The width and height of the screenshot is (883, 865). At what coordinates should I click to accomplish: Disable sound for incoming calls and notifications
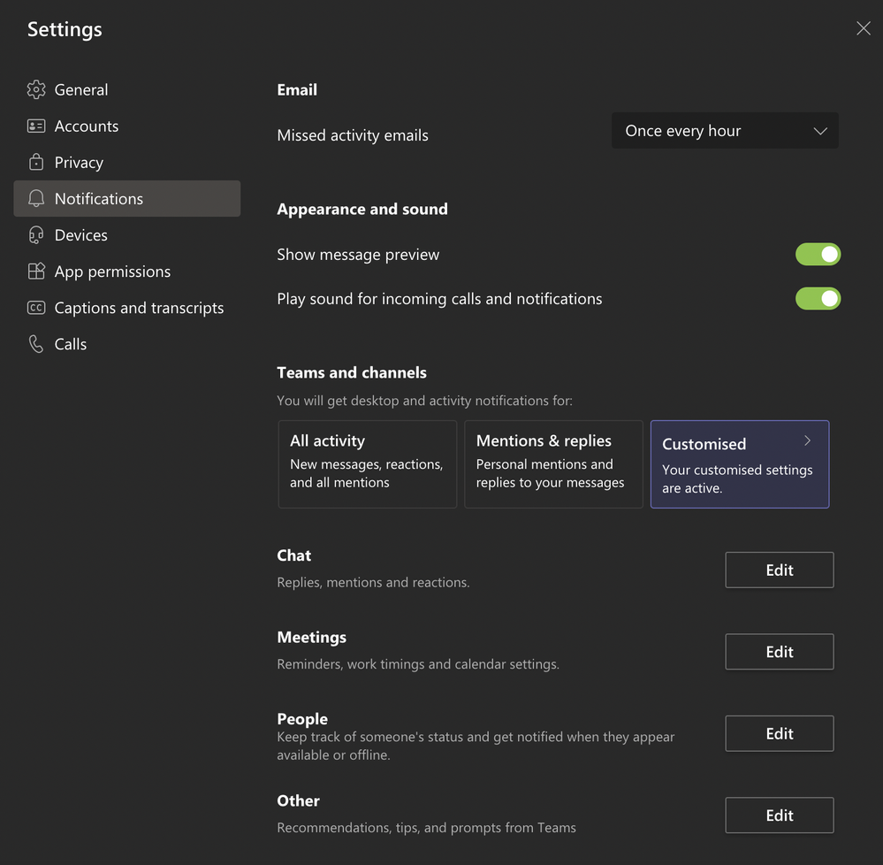click(818, 299)
